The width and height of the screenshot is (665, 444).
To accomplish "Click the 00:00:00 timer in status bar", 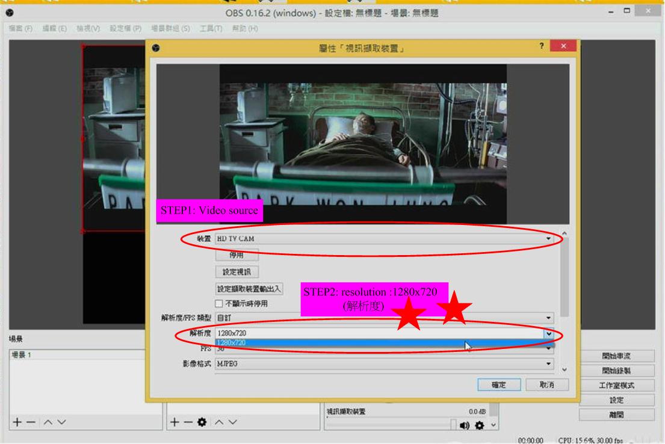I will (530, 440).
